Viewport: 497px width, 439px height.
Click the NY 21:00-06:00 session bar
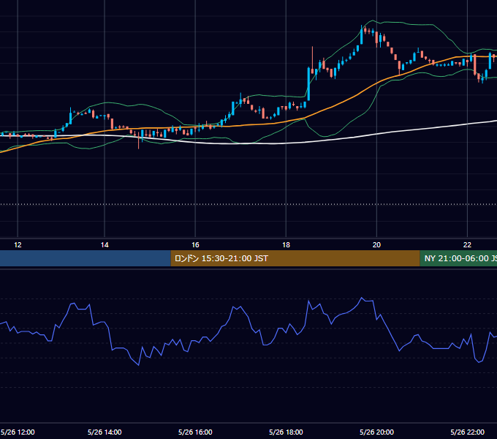[458, 258]
